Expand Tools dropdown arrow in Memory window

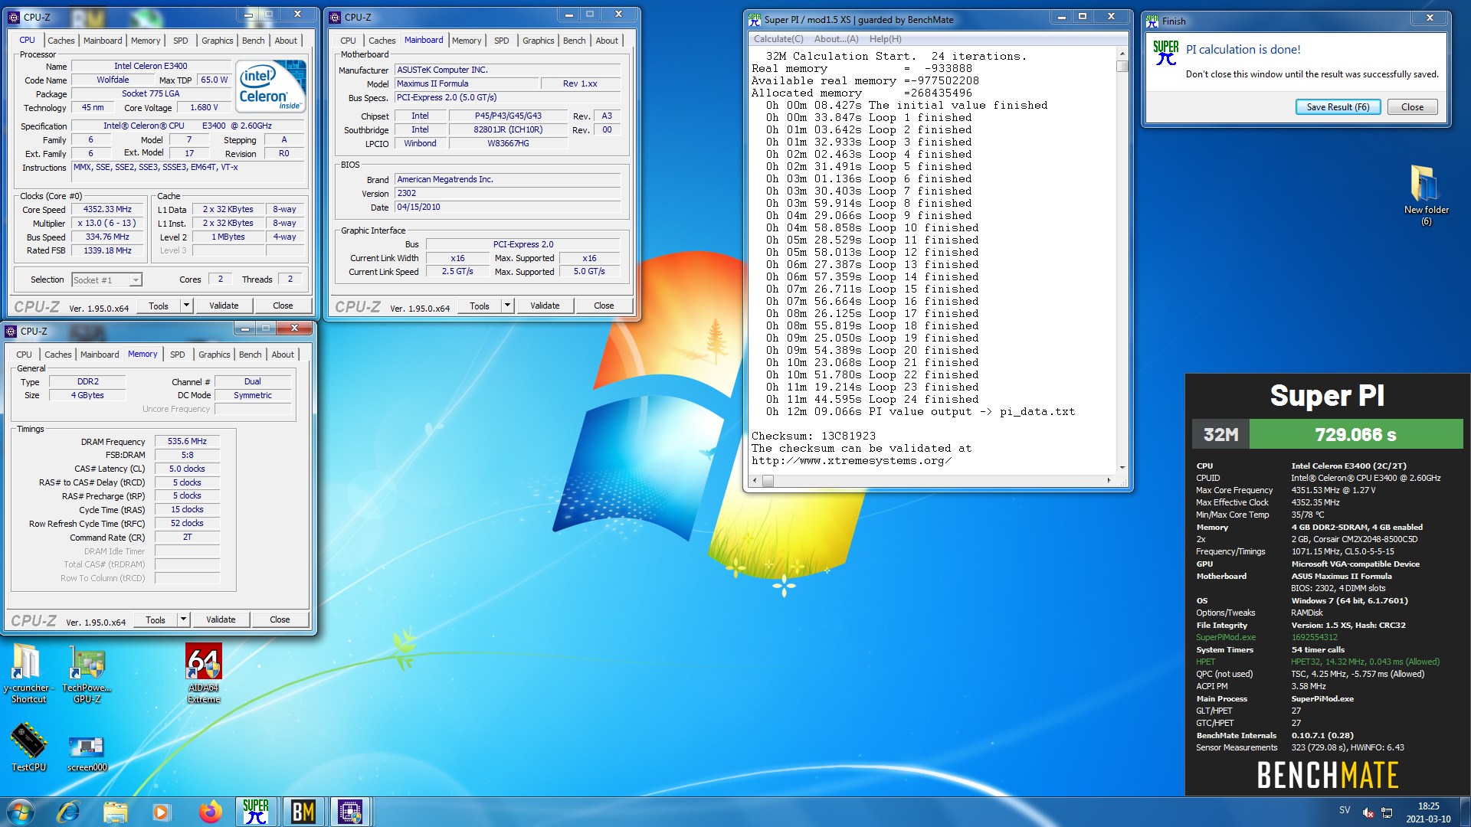(183, 619)
